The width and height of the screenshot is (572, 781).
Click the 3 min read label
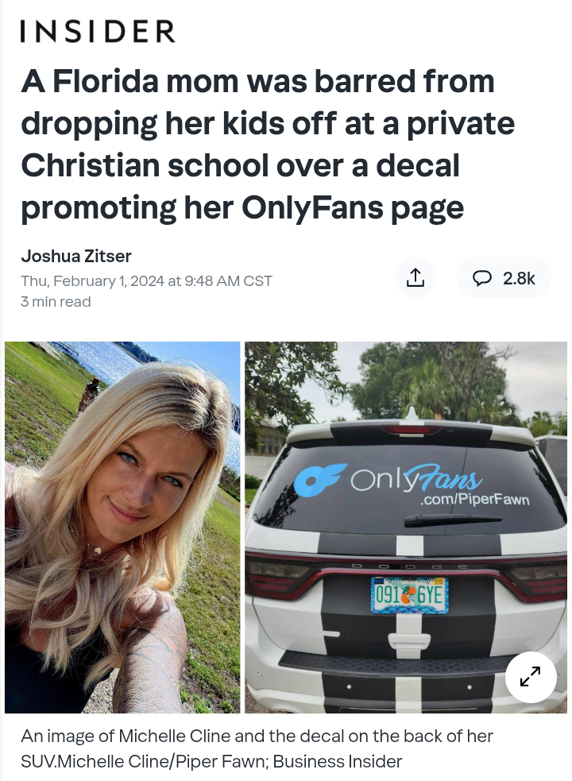(x=56, y=302)
